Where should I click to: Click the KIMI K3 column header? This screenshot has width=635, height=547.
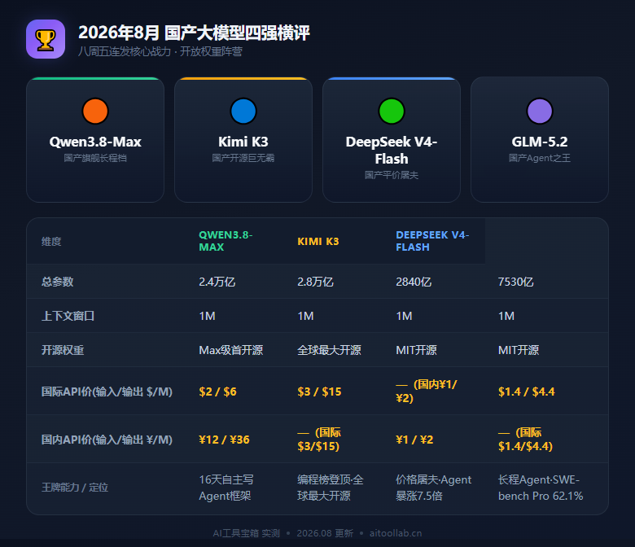tap(317, 241)
